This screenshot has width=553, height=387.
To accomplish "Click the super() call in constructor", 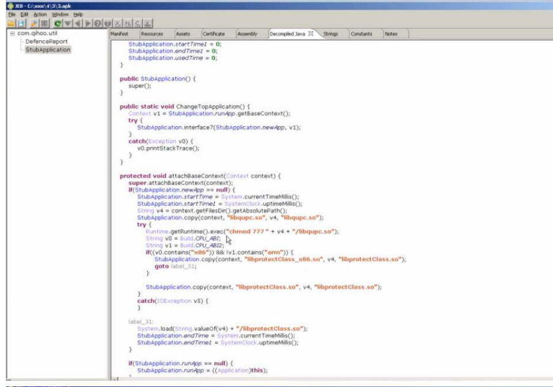I will (x=140, y=86).
